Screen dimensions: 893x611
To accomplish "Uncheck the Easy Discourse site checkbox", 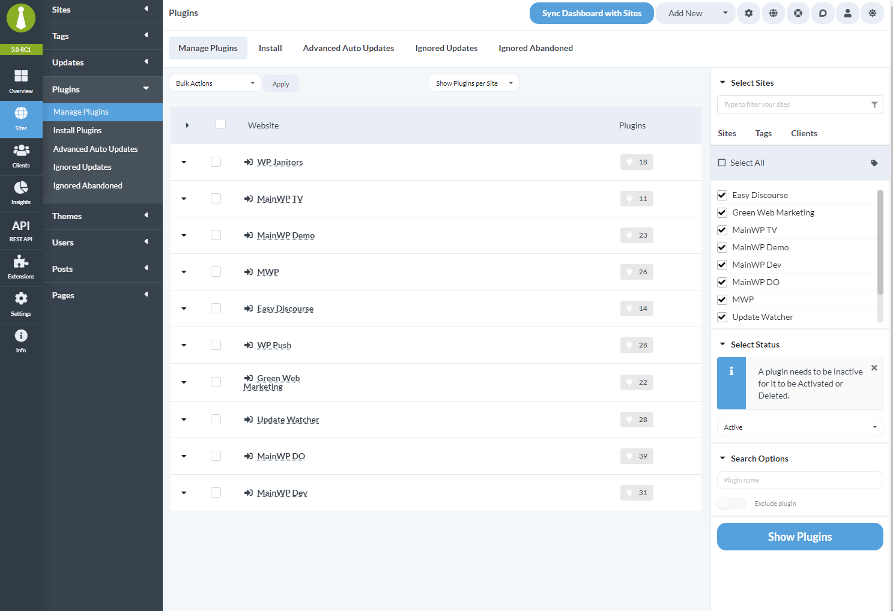I will pyautogui.click(x=721, y=194).
